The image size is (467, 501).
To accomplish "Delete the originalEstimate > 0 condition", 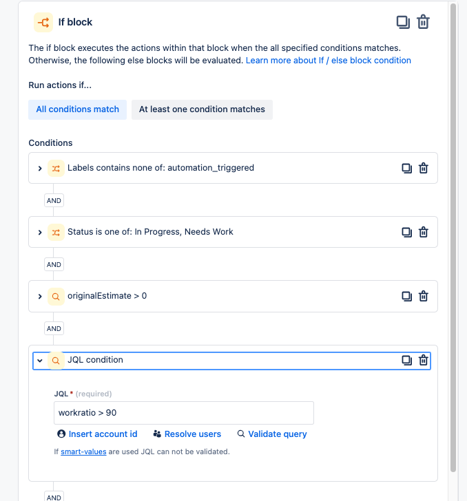I will point(424,296).
